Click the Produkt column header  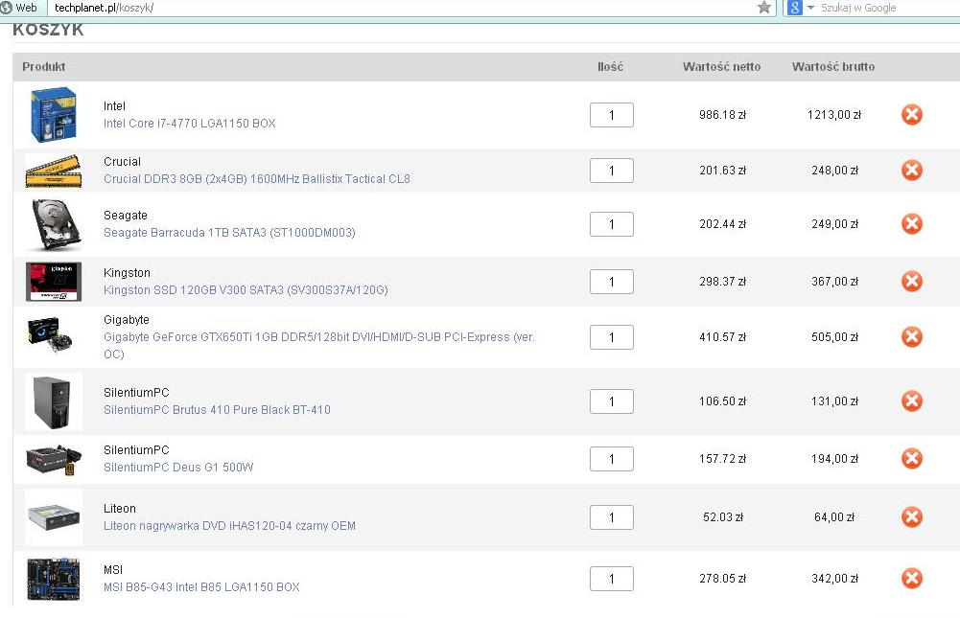click(x=43, y=67)
